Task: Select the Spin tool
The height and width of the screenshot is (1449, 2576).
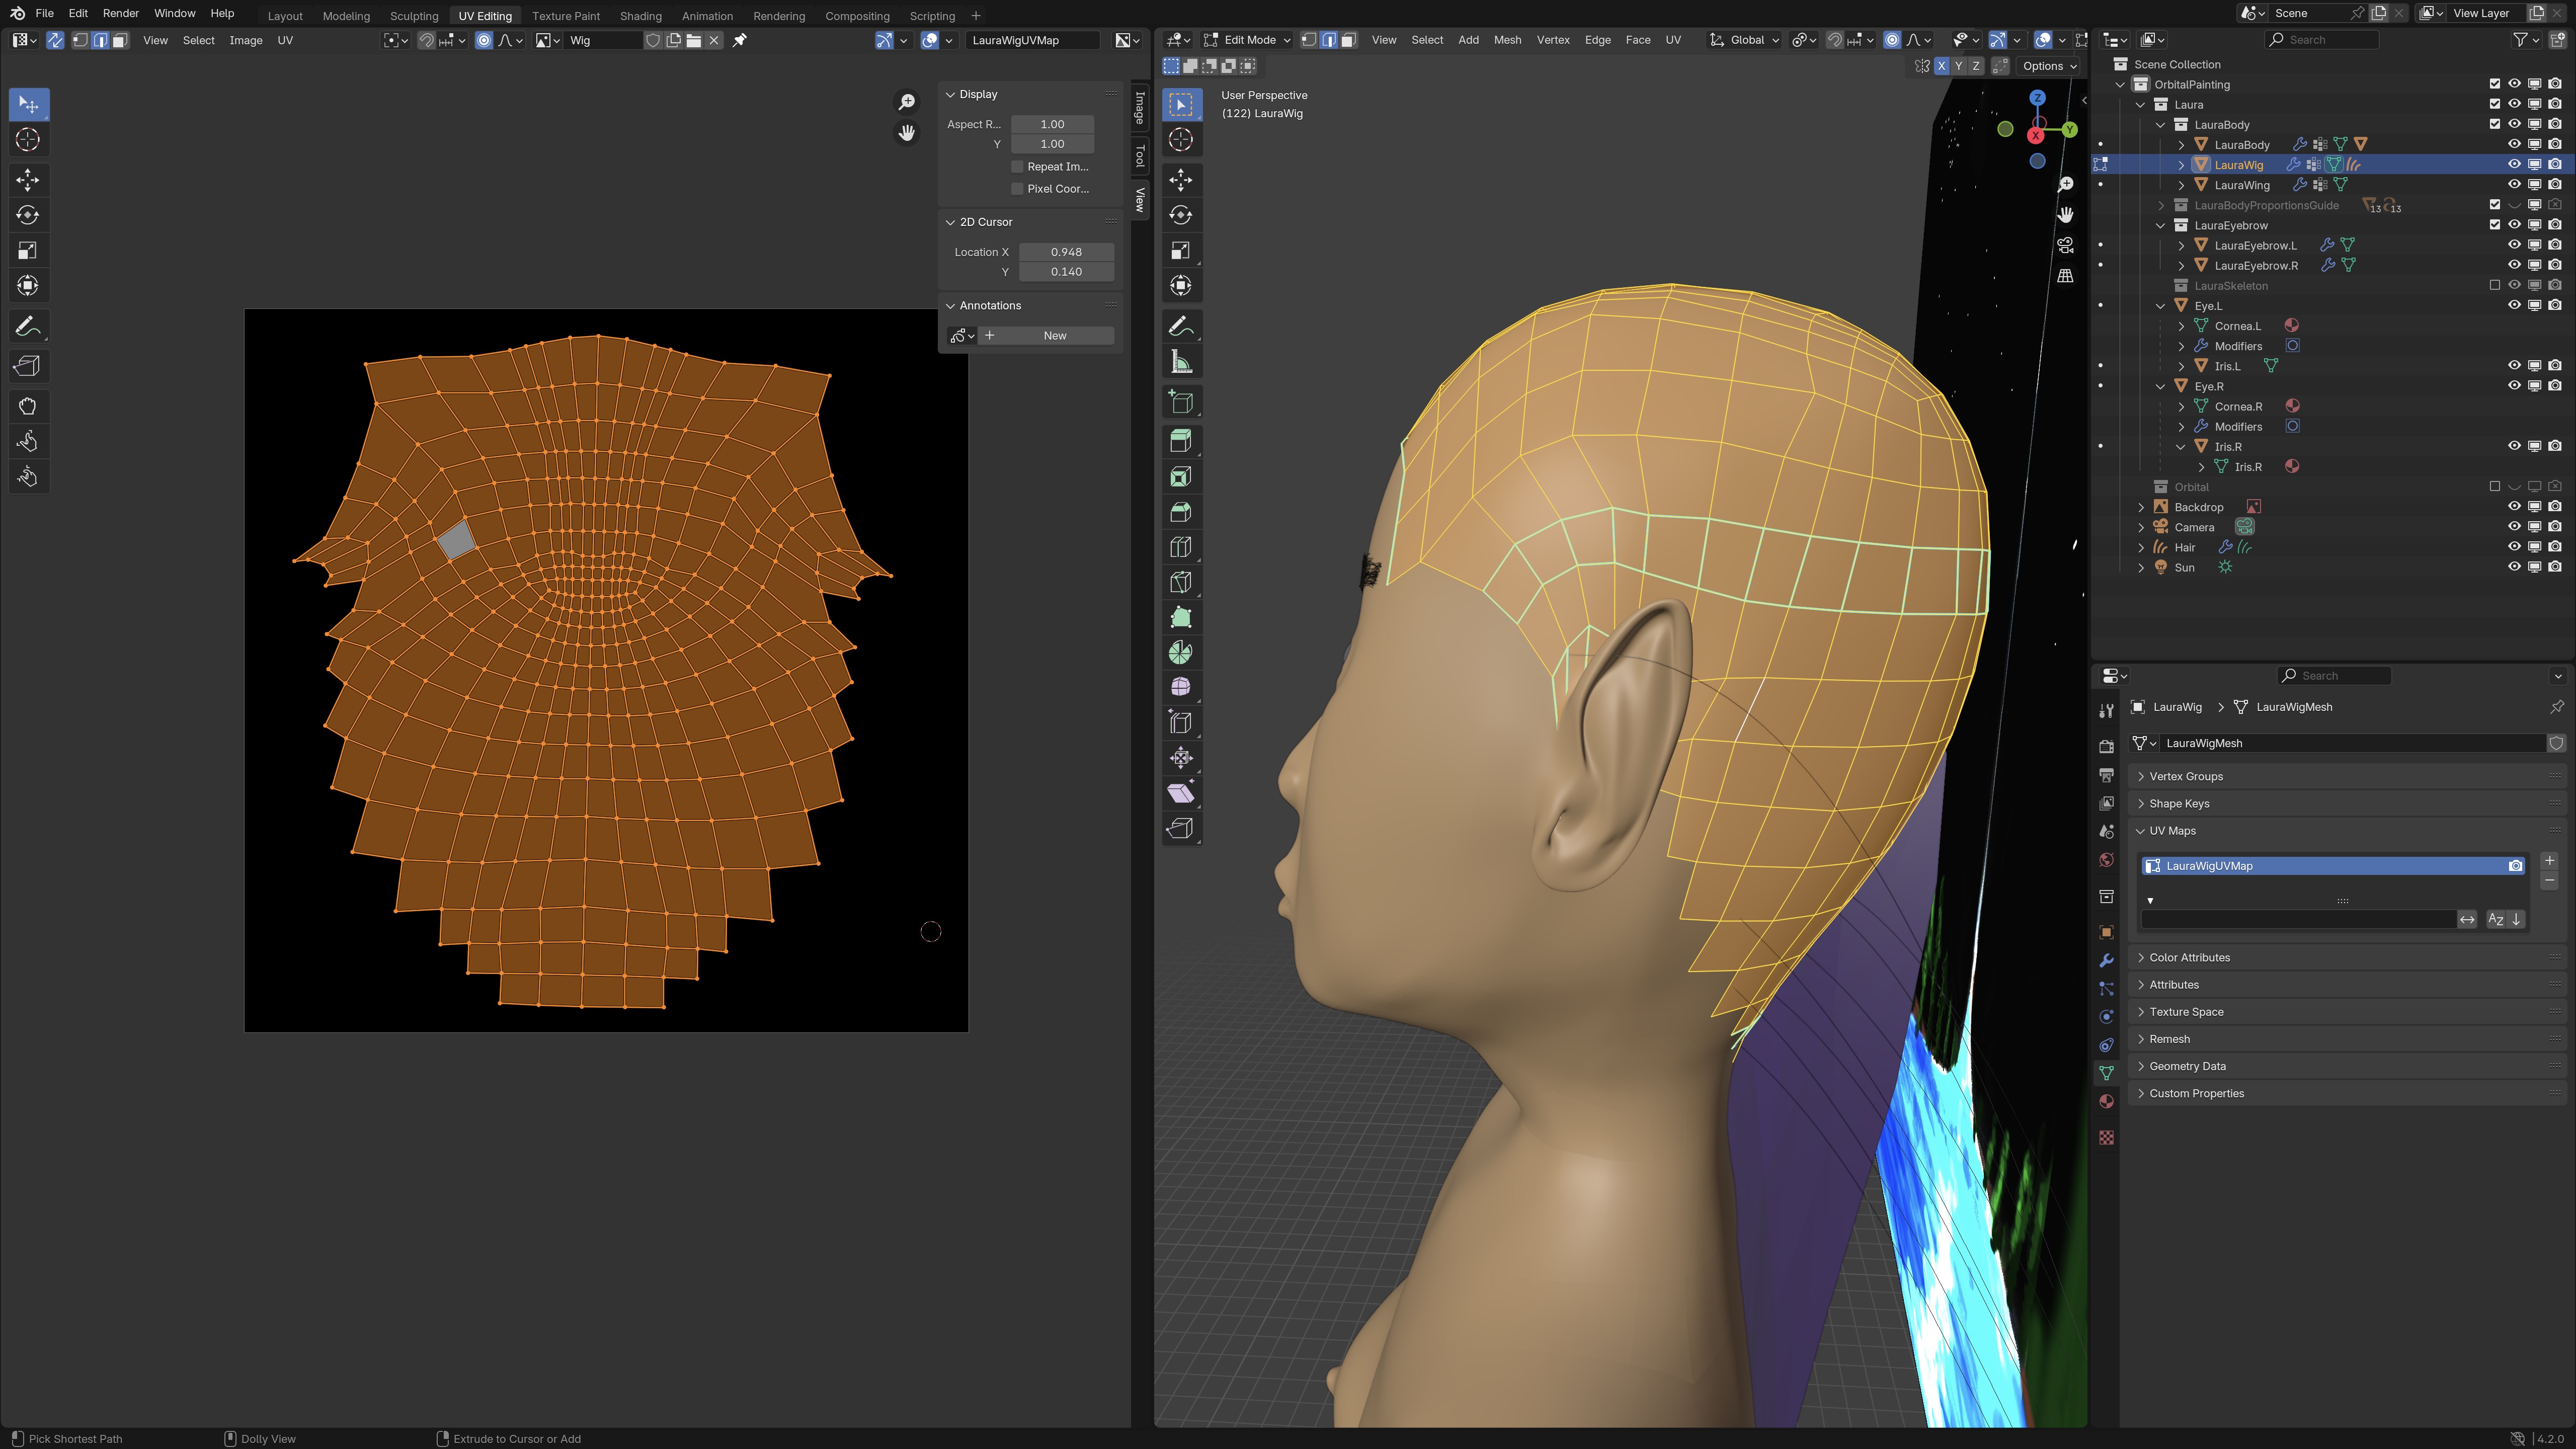Action: [x=1181, y=653]
